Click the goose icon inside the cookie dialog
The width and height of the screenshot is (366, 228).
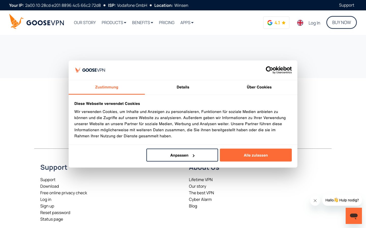coord(78,70)
